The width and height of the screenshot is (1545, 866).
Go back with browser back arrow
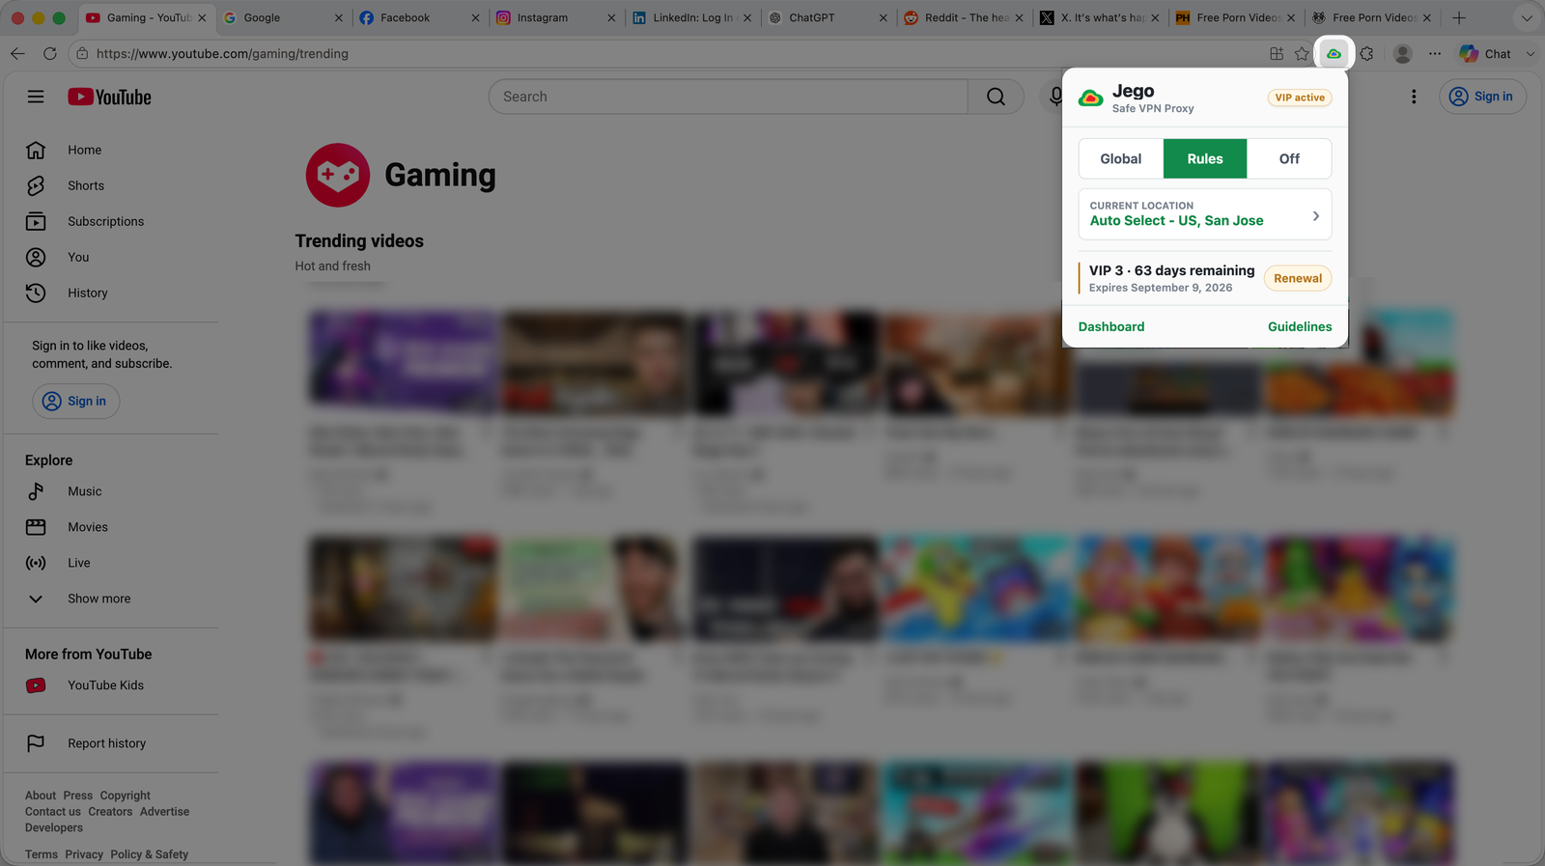pyautogui.click(x=17, y=54)
